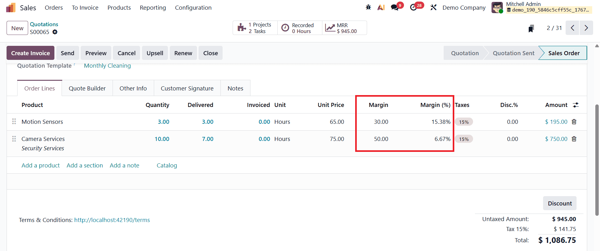Click Add a note link
The image size is (600, 251).
124,165
